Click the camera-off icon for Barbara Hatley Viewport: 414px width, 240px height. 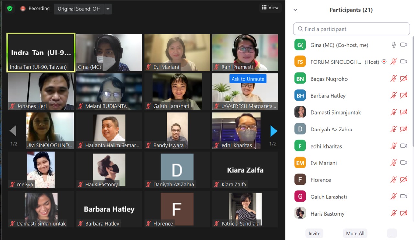(403, 95)
